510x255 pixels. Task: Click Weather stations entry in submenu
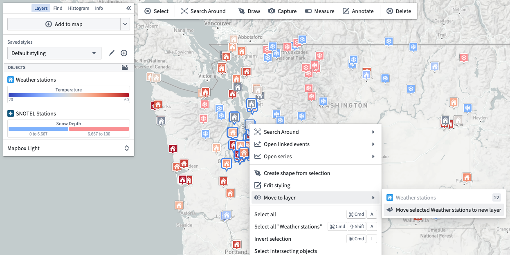click(444, 197)
